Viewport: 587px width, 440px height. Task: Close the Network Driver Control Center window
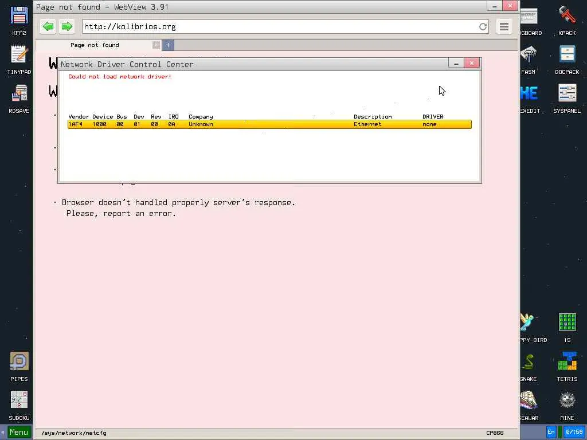(472, 63)
